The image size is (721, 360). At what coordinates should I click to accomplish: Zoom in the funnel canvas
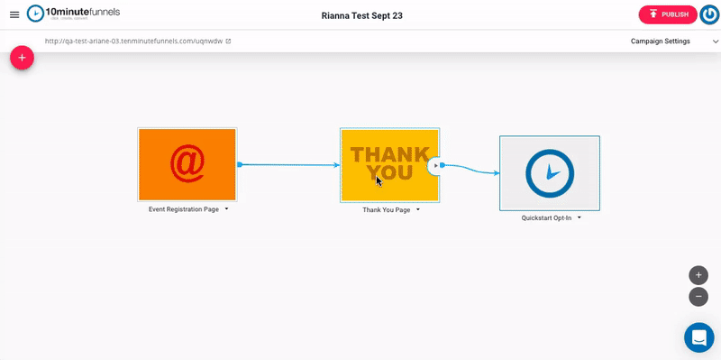(698, 275)
